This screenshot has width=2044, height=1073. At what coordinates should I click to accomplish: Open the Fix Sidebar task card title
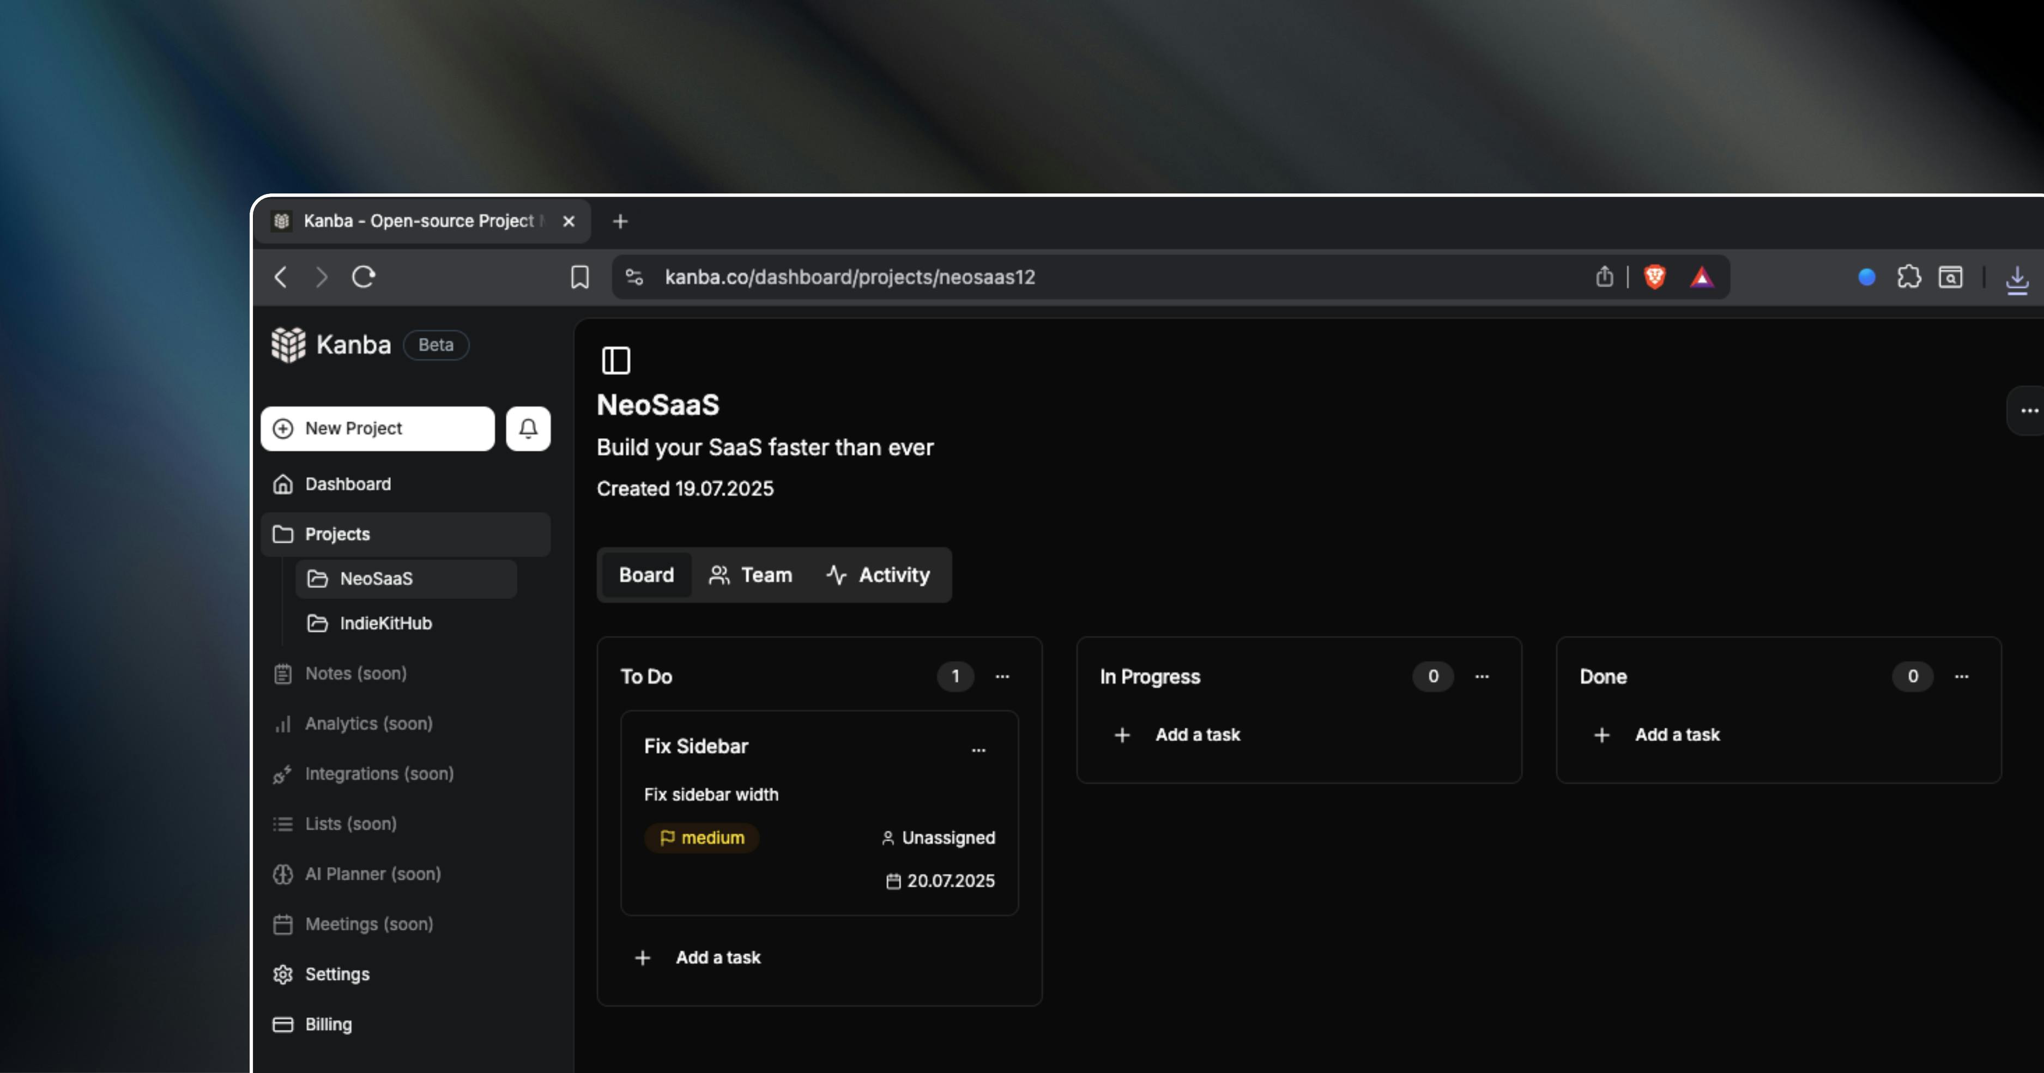coord(696,746)
